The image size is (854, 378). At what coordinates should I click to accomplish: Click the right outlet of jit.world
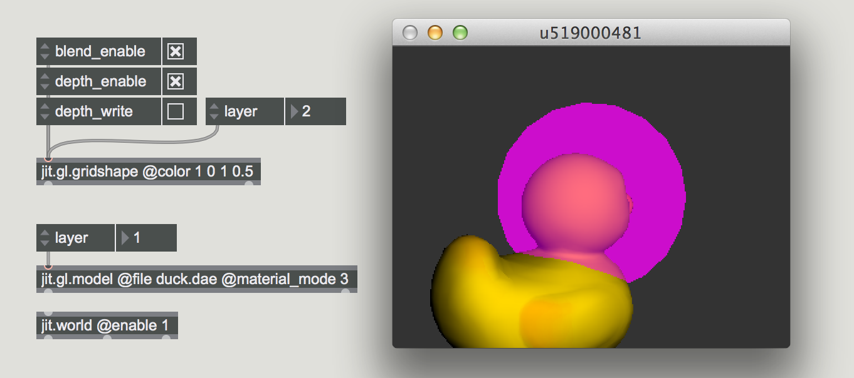pos(166,337)
